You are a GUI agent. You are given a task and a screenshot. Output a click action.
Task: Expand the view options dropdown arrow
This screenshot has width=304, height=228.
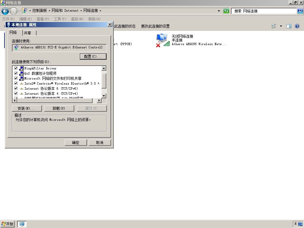281,26
